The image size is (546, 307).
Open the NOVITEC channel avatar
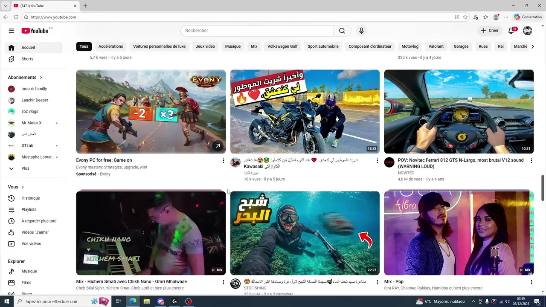pyautogui.click(x=389, y=162)
